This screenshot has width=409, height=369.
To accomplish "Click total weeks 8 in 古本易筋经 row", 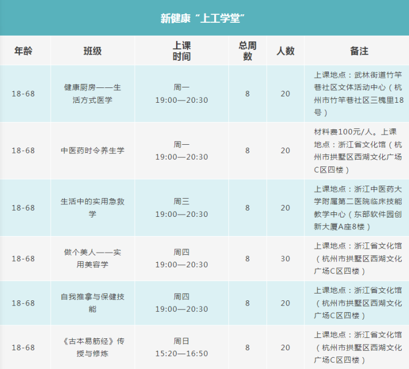I will 247,347.
